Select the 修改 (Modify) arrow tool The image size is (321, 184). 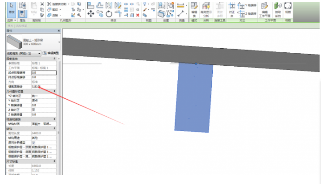pyautogui.click(x=12, y=10)
